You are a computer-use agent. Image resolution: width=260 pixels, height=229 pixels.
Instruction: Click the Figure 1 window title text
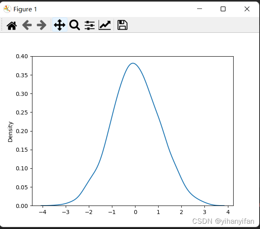25,9
